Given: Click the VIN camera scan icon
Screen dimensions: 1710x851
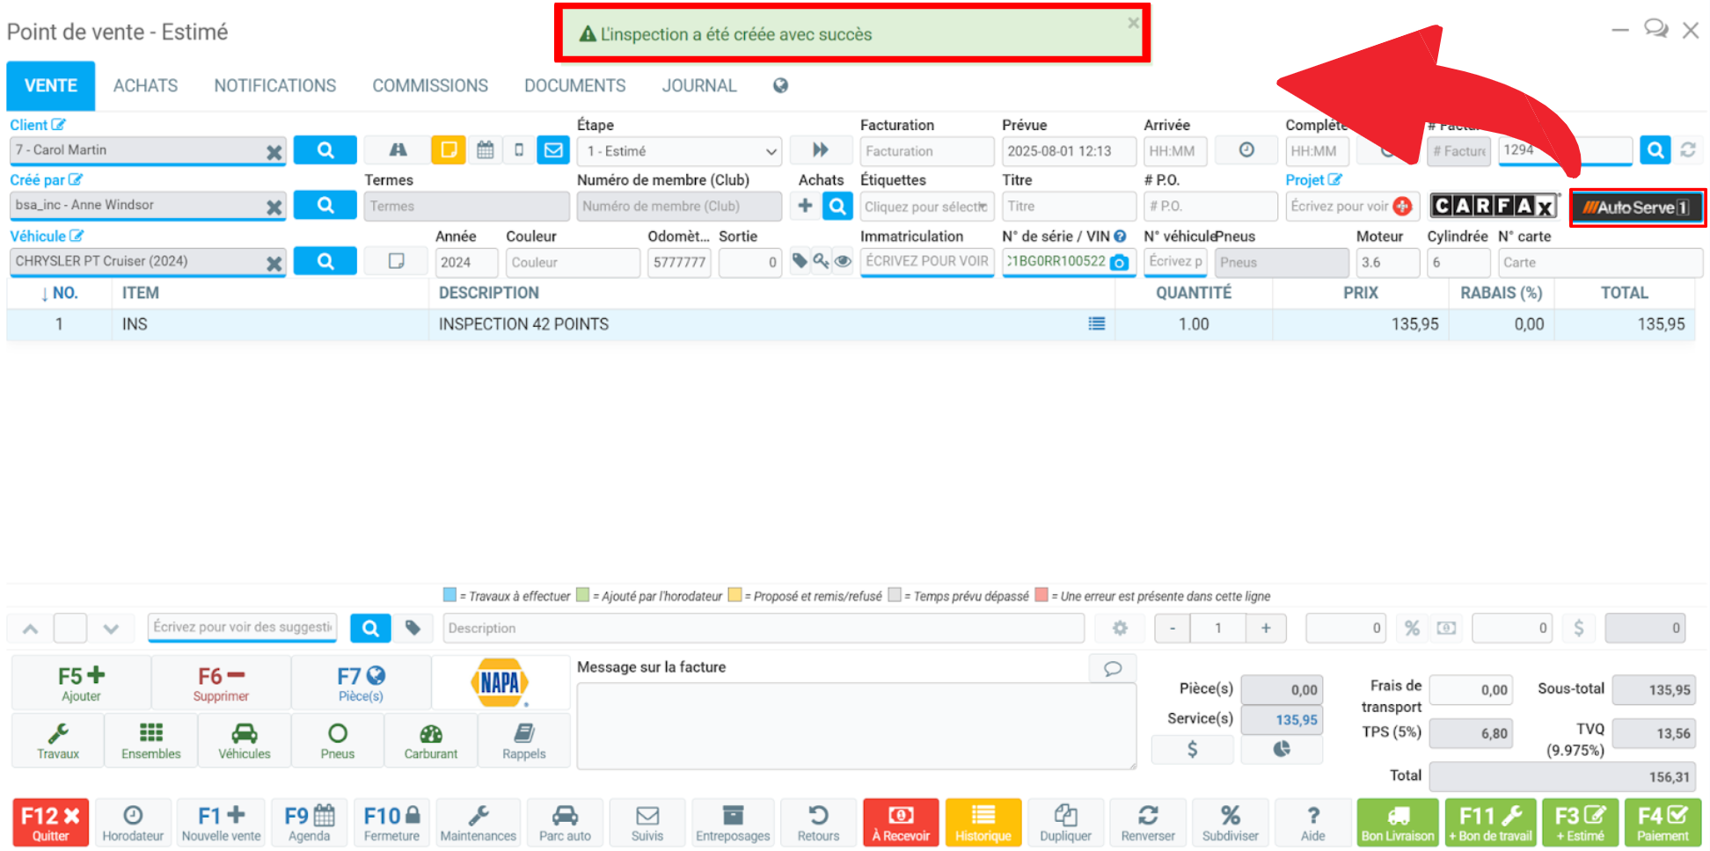Looking at the screenshot, I should point(1119,262).
